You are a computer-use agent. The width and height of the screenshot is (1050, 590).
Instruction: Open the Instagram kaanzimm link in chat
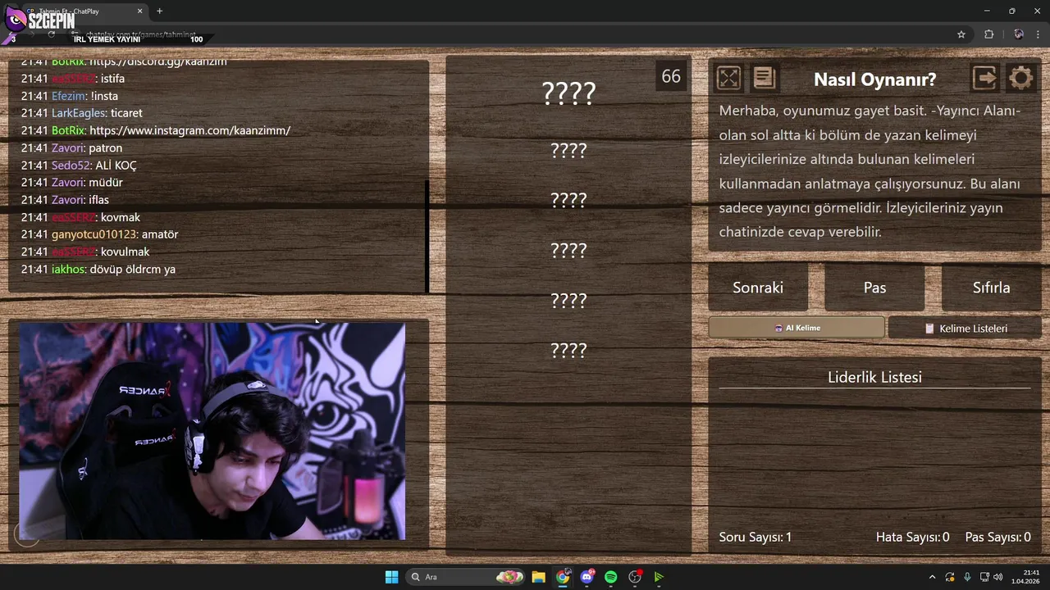pos(189,130)
